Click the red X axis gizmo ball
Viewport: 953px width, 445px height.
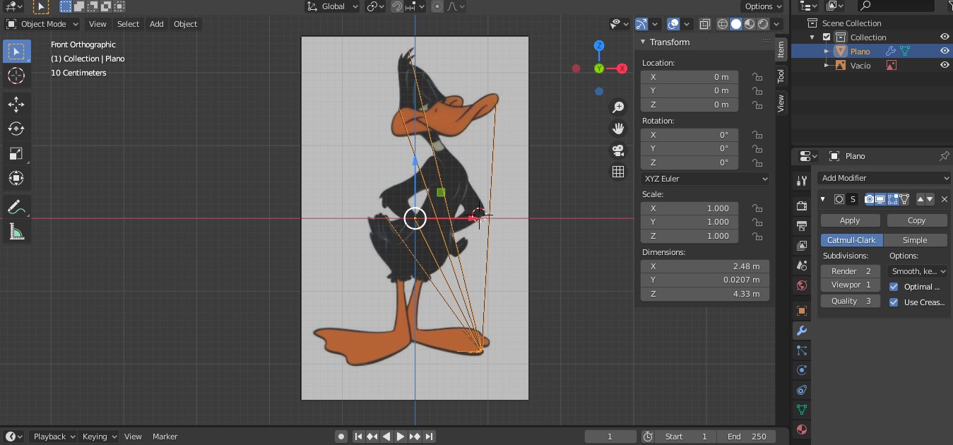(622, 69)
